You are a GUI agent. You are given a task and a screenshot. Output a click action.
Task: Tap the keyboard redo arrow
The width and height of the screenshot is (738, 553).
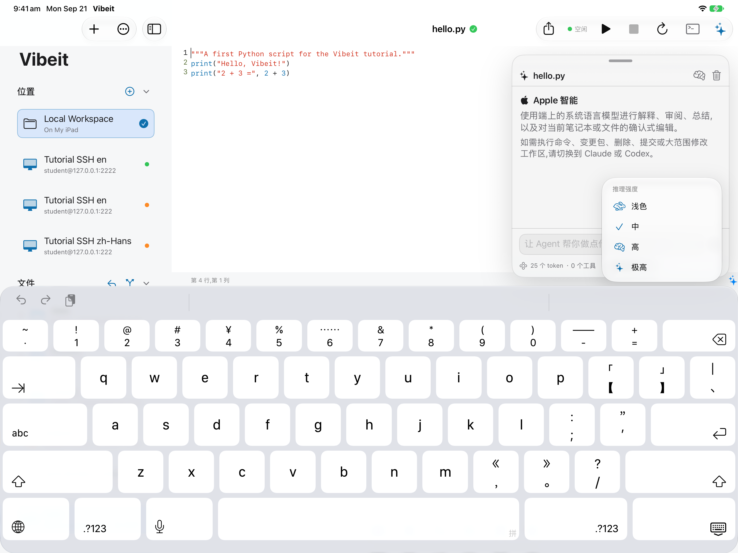(x=46, y=300)
